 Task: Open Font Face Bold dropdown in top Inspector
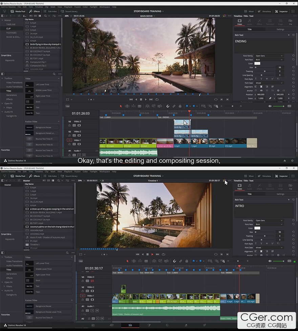coord(269,60)
